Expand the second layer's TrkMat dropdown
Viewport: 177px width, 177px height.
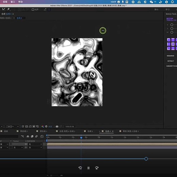18,147
